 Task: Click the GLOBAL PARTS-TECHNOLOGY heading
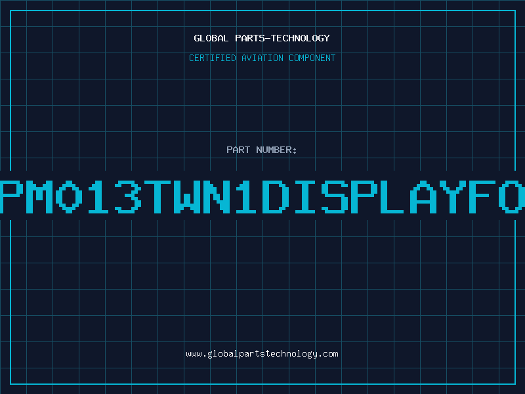pos(262,38)
